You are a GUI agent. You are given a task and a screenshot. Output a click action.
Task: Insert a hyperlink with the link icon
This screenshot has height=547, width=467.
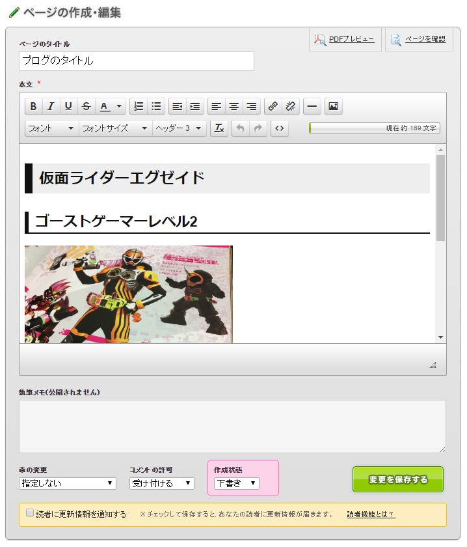(273, 106)
